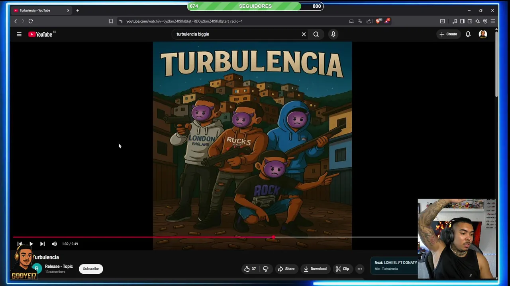Open more actions three-dot menu

360,269
